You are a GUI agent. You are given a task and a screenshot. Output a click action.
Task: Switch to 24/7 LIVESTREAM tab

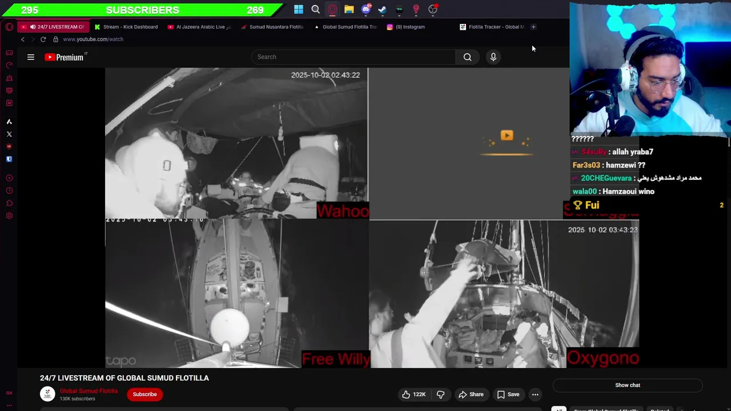pos(53,27)
